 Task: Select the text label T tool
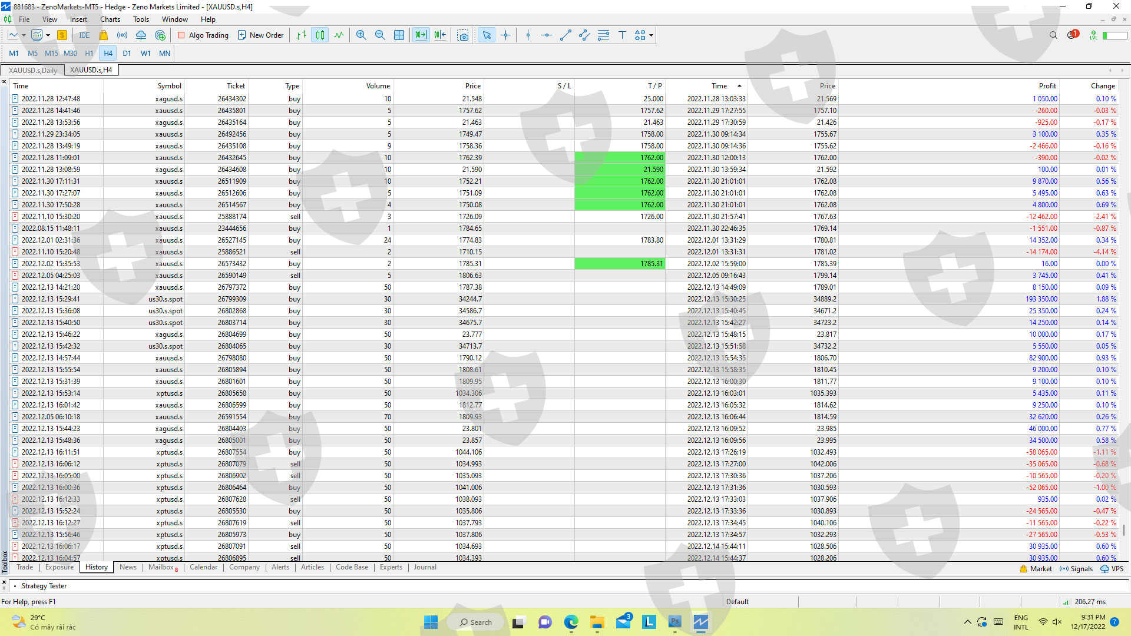click(x=622, y=35)
